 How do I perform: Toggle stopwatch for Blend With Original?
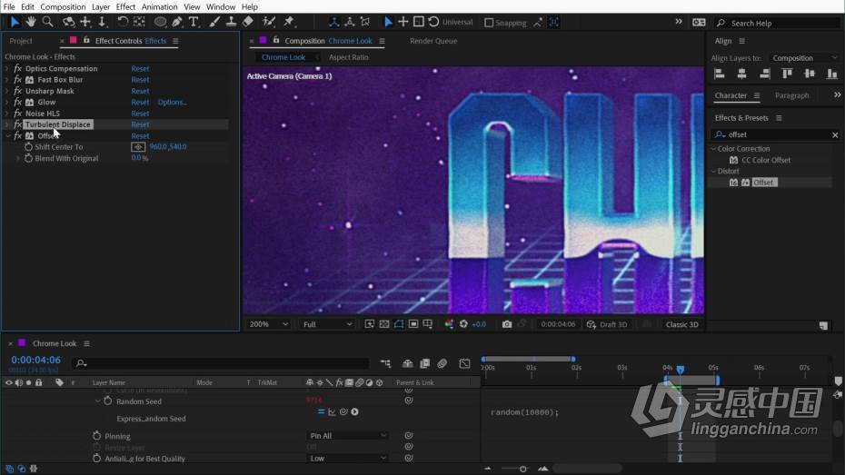pyautogui.click(x=28, y=158)
